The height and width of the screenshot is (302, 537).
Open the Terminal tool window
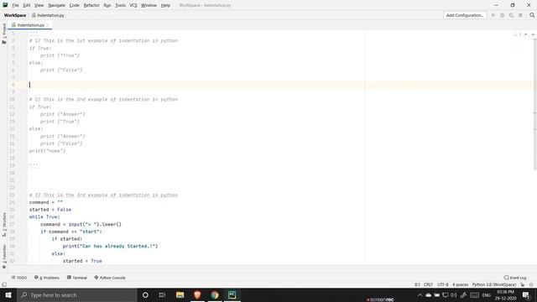click(x=76, y=278)
